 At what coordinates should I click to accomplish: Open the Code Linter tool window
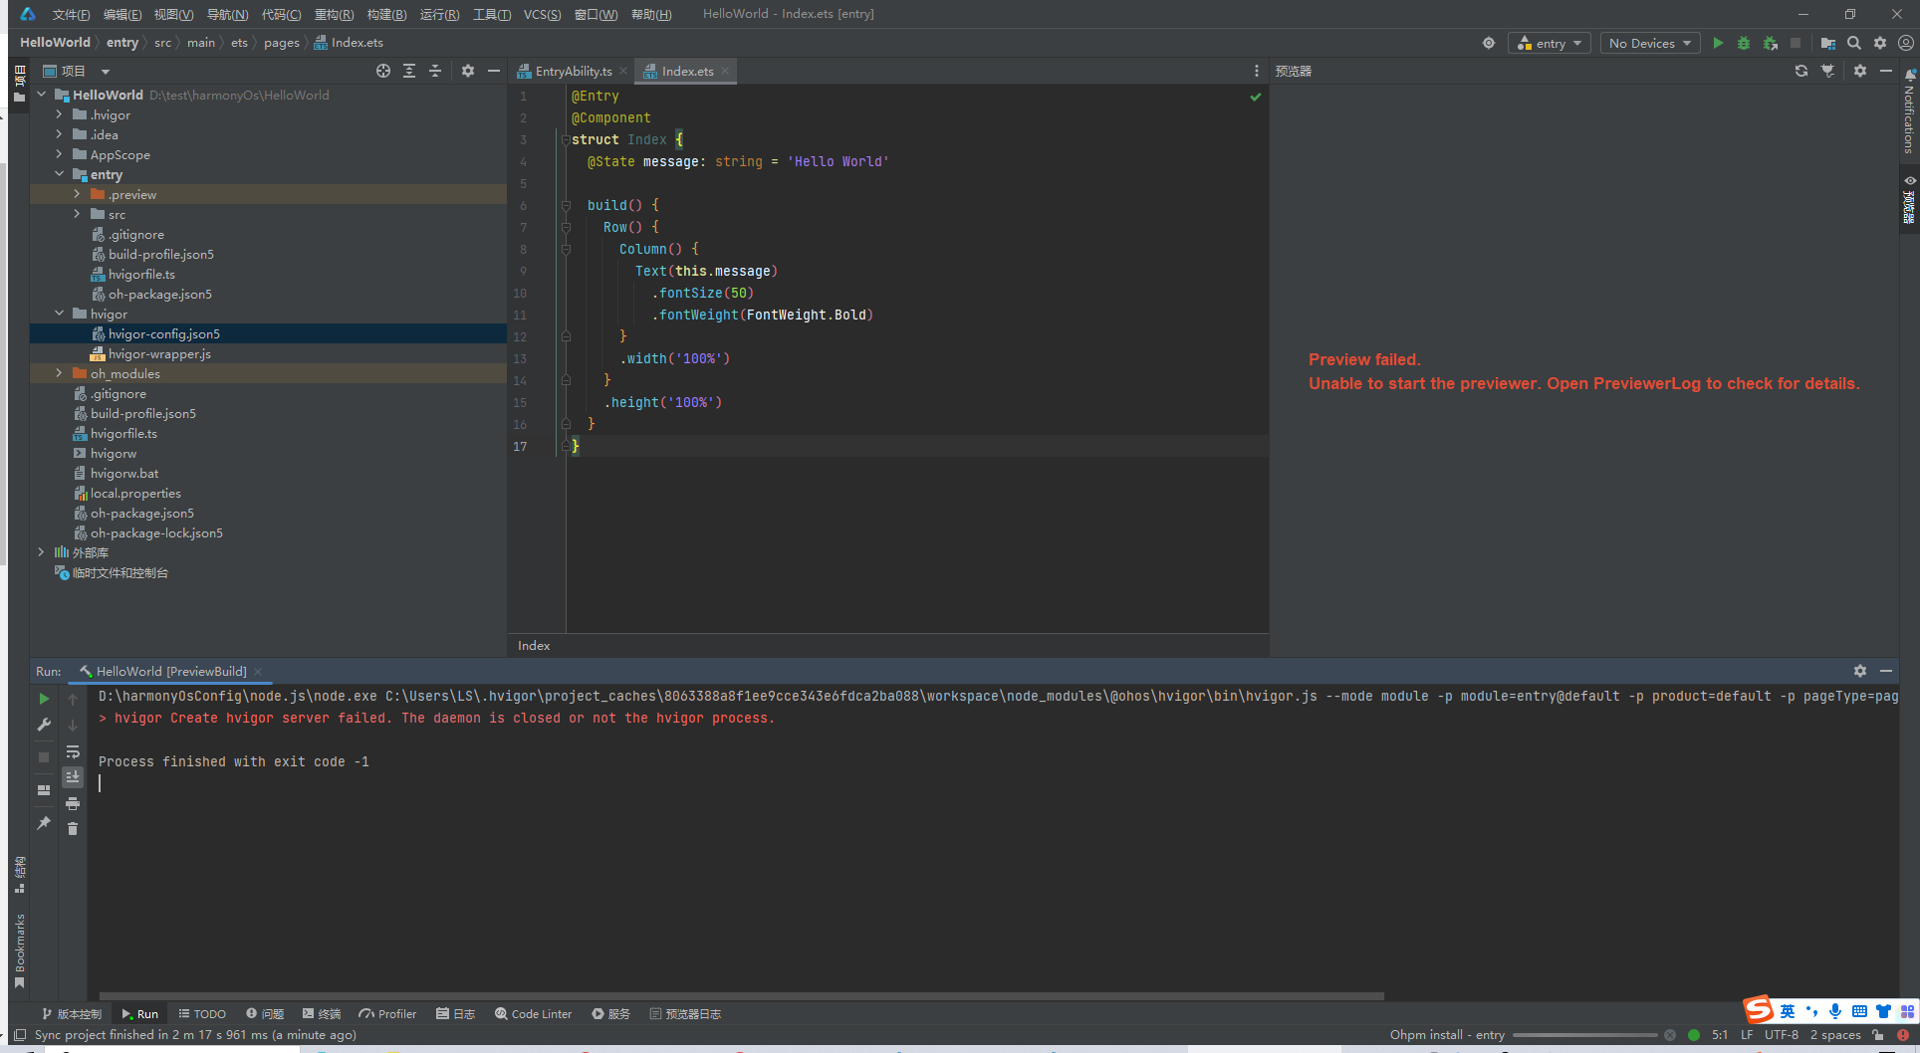[534, 1014]
